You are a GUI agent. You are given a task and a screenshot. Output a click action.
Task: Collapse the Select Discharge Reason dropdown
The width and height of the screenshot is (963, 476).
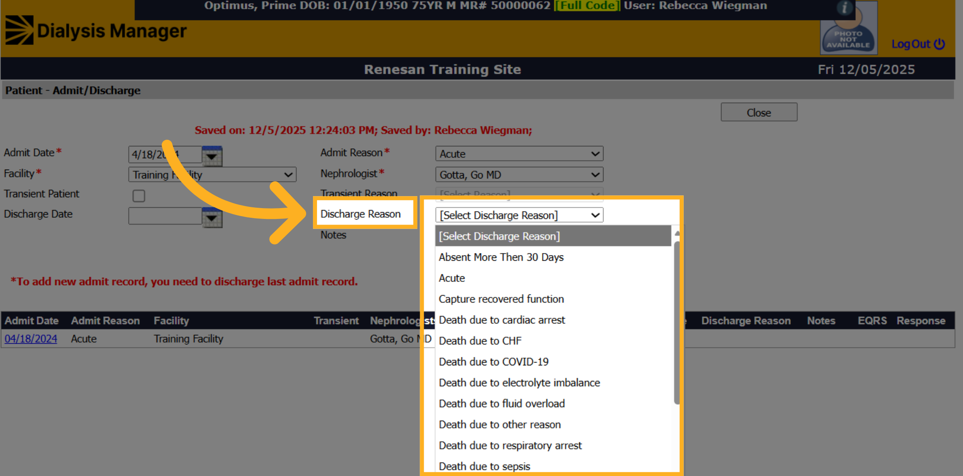pyautogui.click(x=519, y=215)
